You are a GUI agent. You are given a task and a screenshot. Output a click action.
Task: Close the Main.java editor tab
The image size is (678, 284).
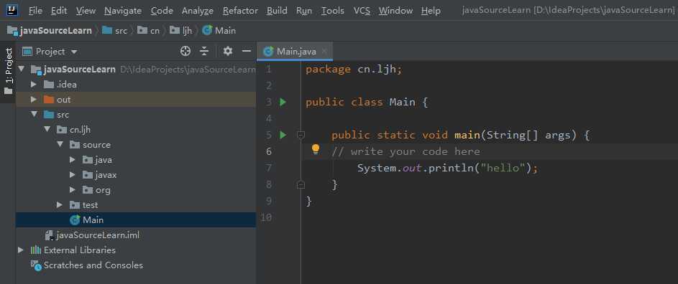(x=324, y=52)
